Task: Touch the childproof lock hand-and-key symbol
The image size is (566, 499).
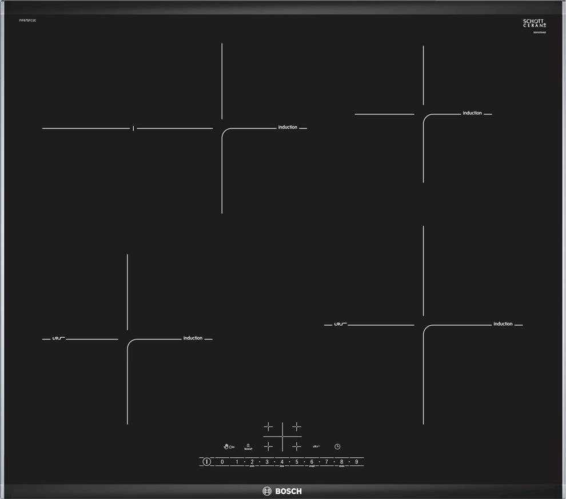Action: [x=229, y=446]
